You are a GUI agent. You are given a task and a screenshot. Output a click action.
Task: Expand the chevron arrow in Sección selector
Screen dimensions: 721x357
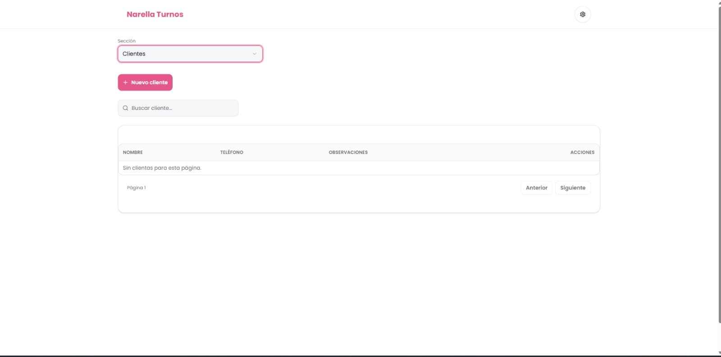(x=255, y=54)
